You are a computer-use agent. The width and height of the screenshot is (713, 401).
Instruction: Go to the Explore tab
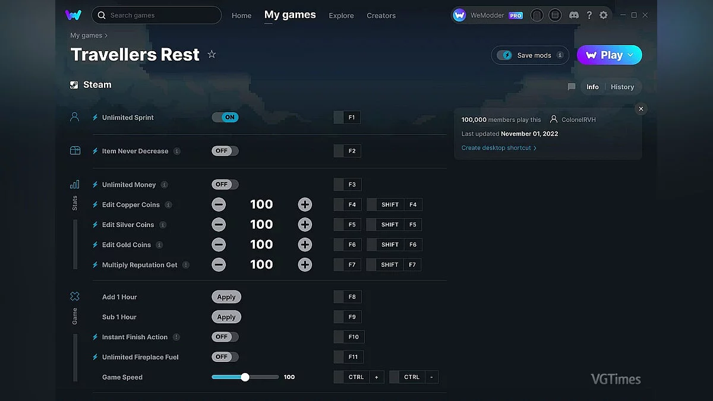click(x=341, y=15)
